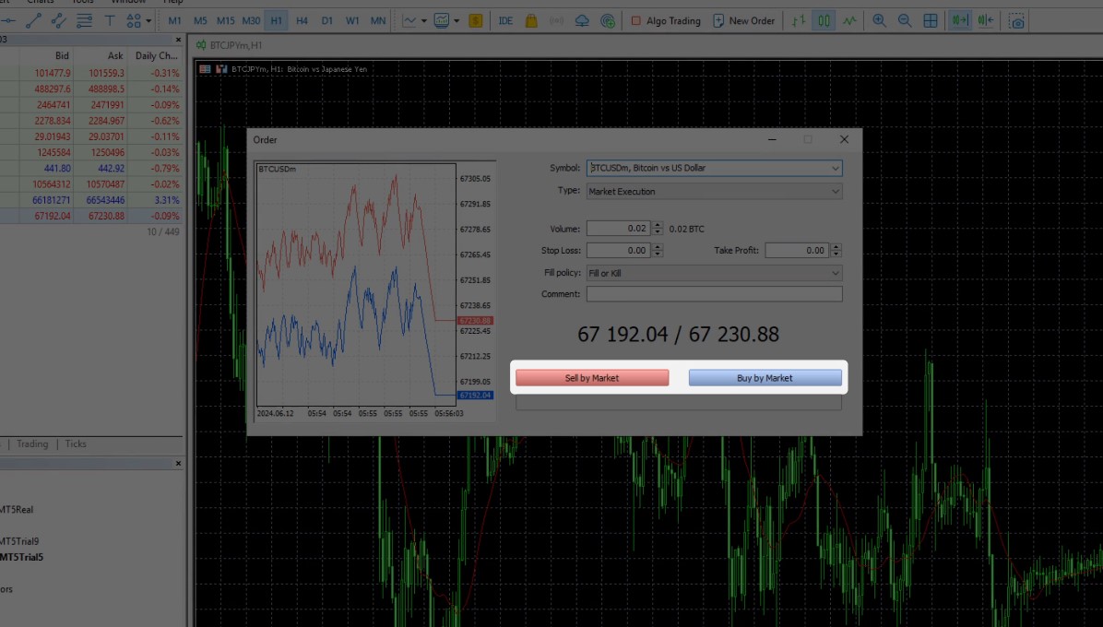1103x627 pixels.
Task: Click the radar with plus icon
Action: click(608, 21)
